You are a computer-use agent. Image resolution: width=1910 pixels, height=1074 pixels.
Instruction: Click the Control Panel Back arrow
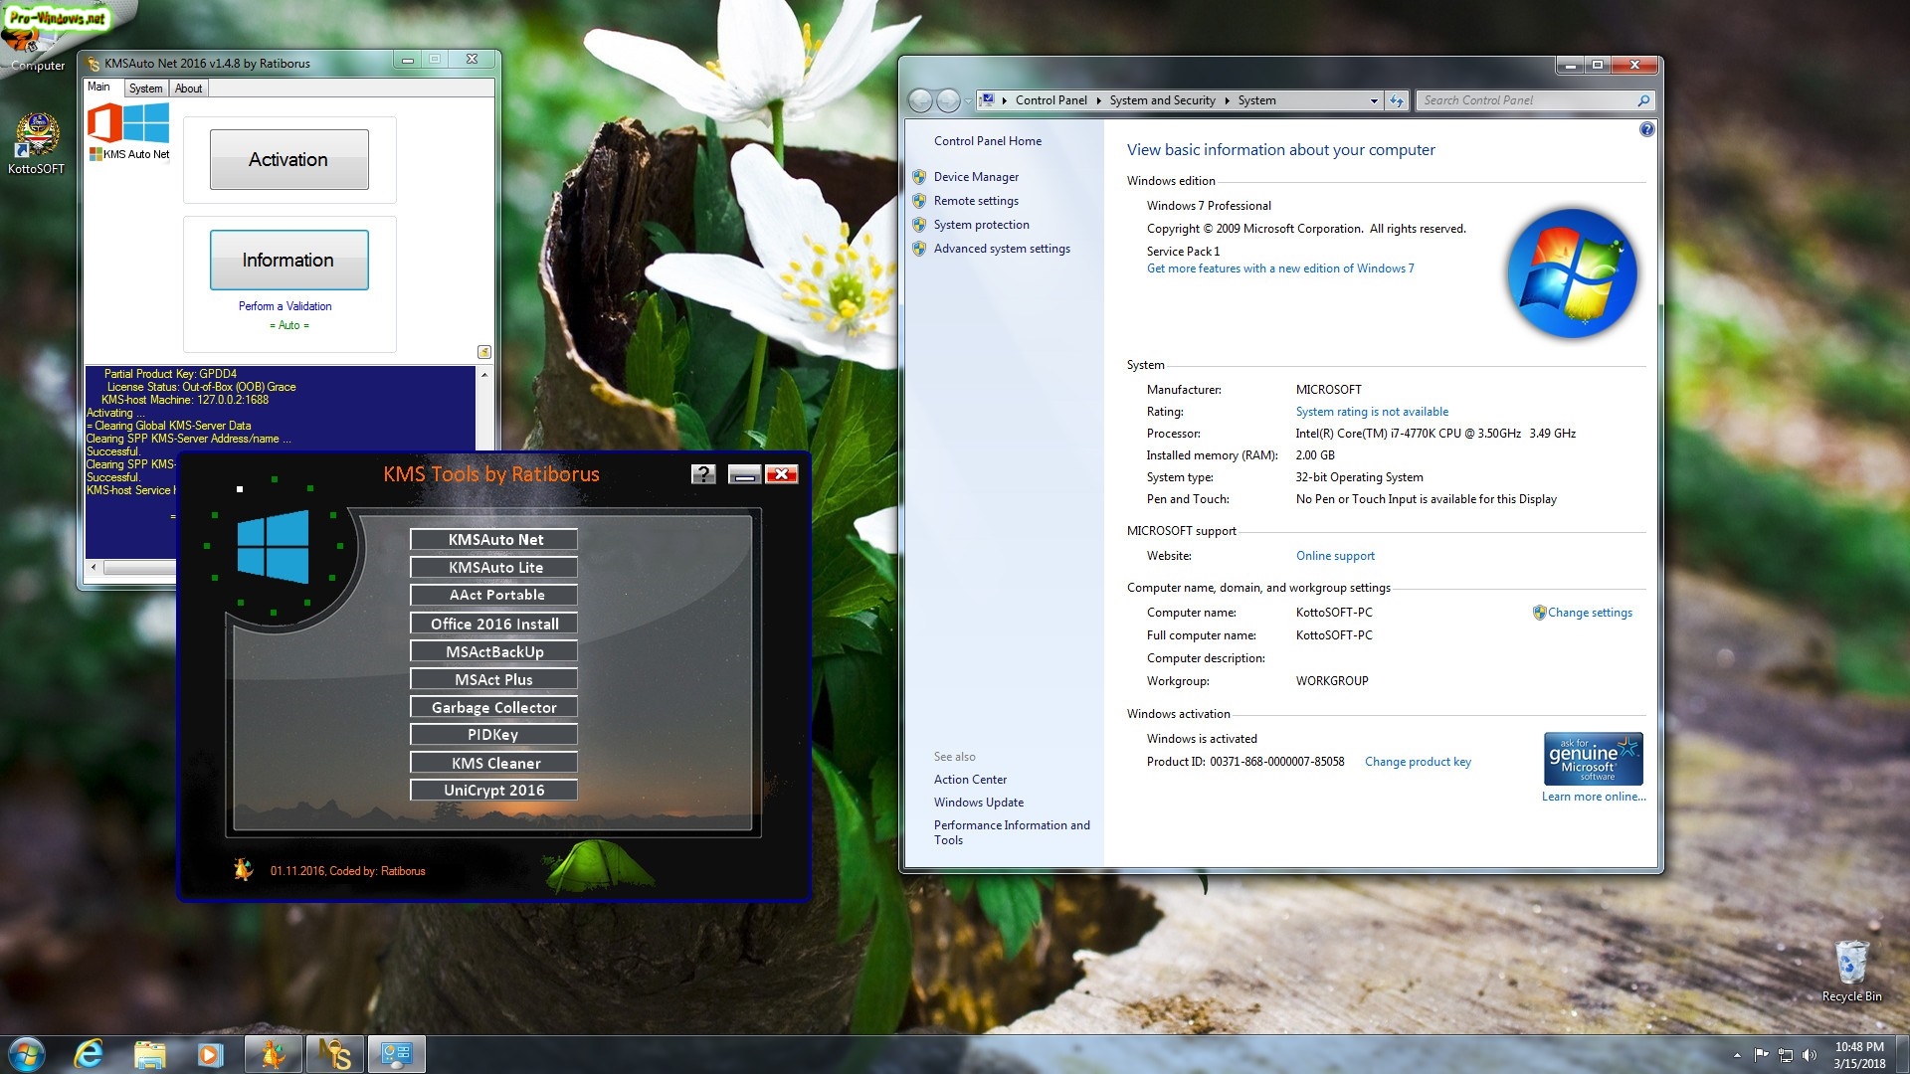(x=921, y=100)
